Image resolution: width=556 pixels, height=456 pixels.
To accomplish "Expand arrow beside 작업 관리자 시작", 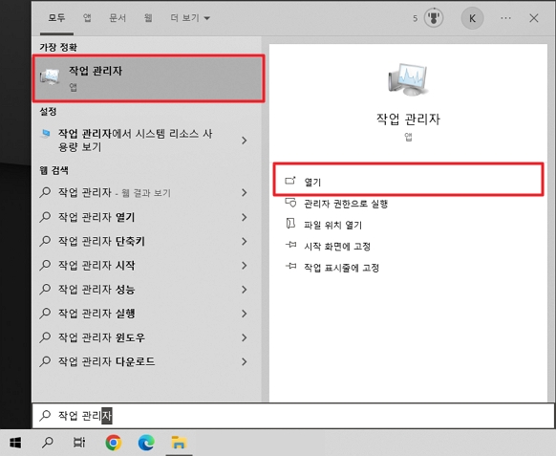I will pos(245,266).
